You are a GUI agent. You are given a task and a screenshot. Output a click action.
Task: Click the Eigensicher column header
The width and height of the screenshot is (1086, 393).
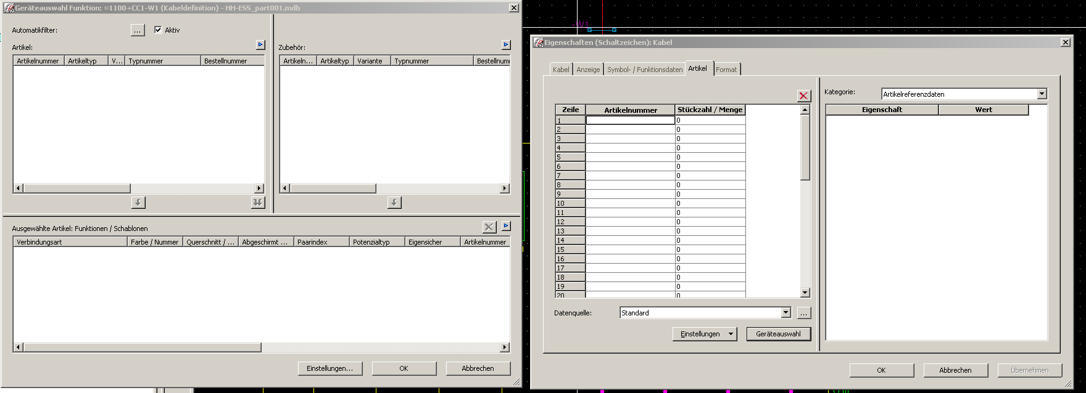pyautogui.click(x=433, y=242)
